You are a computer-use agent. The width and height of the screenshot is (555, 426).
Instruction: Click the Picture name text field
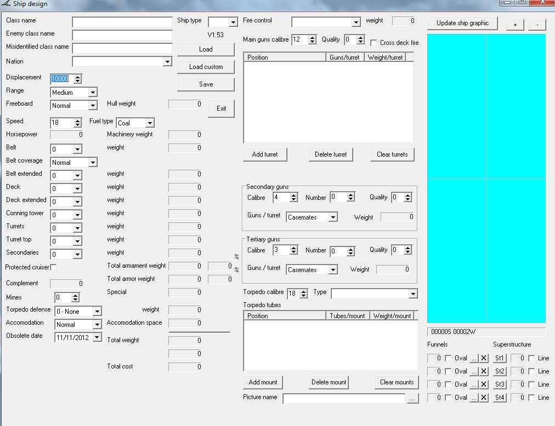[344, 399]
